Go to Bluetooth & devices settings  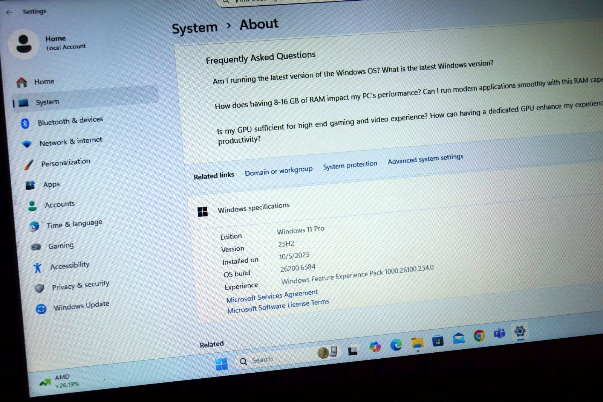tap(70, 121)
